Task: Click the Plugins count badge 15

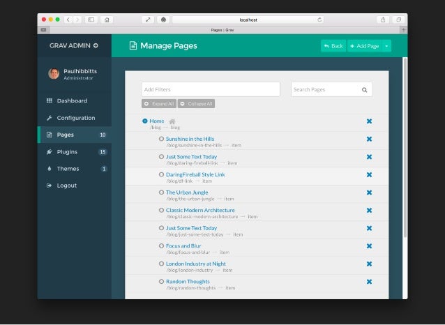Action: click(103, 152)
